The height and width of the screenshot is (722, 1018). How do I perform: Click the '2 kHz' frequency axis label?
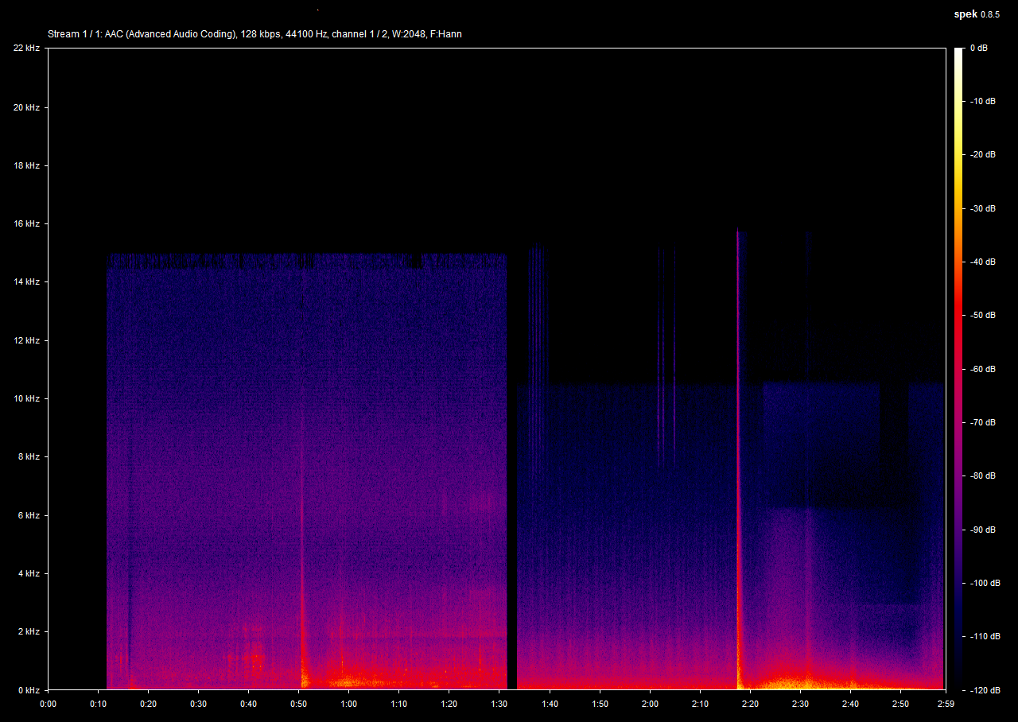pos(29,632)
